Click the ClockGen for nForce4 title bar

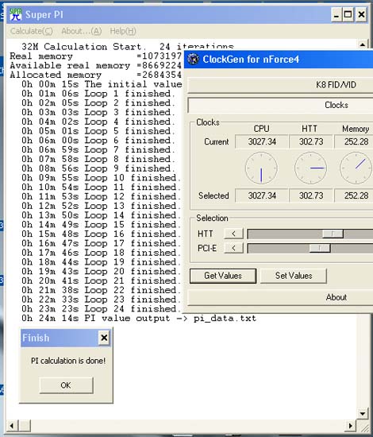(x=279, y=59)
